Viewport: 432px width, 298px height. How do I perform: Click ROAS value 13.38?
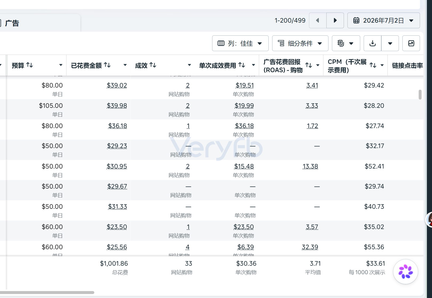tap(310, 166)
